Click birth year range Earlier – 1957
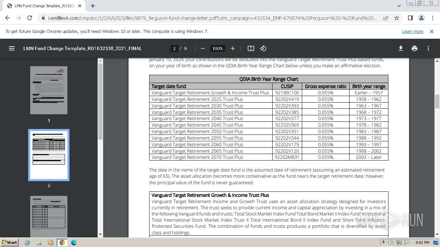The width and height of the screenshot is (440, 247). pyautogui.click(x=368, y=93)
